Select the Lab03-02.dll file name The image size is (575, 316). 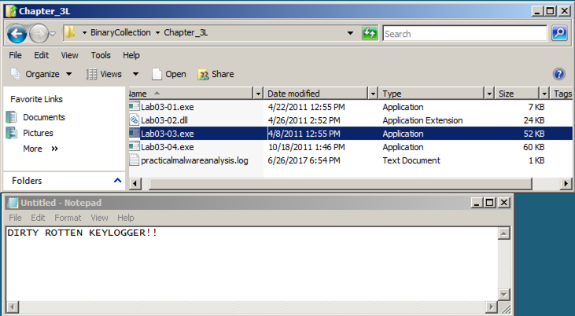pos(164,120)
